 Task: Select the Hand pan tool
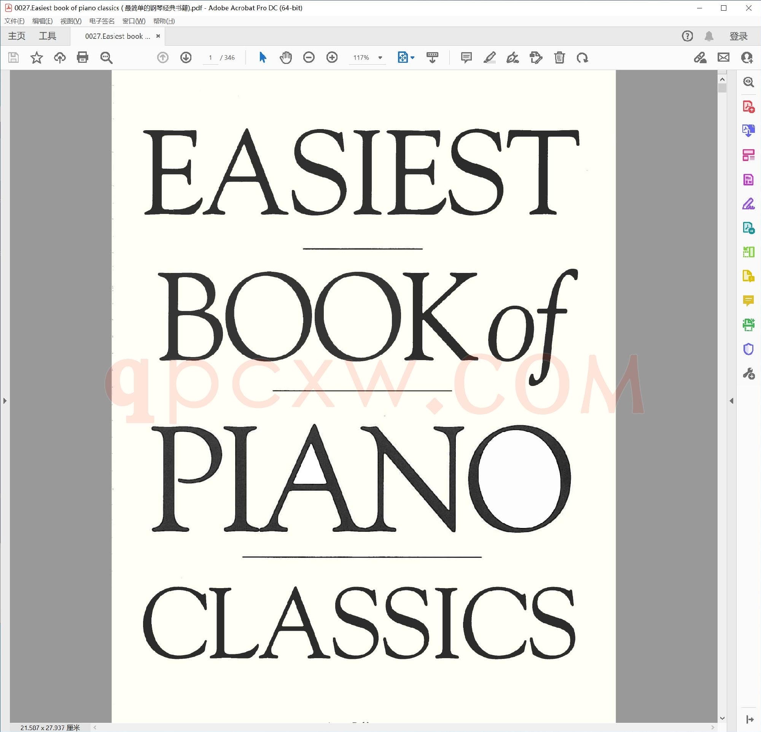pyautogui.click(x=285, y=57)
